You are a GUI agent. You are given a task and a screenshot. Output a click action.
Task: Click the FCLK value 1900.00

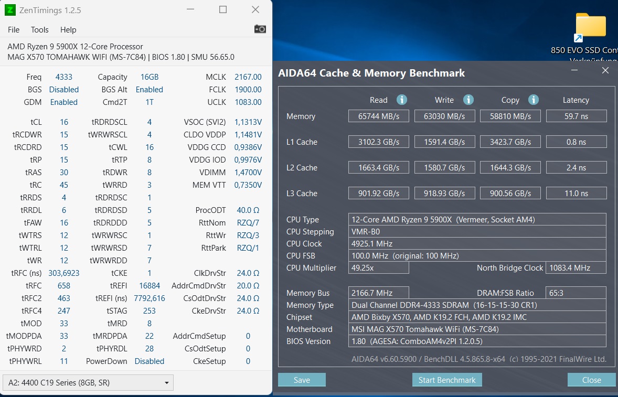point(248,89)
